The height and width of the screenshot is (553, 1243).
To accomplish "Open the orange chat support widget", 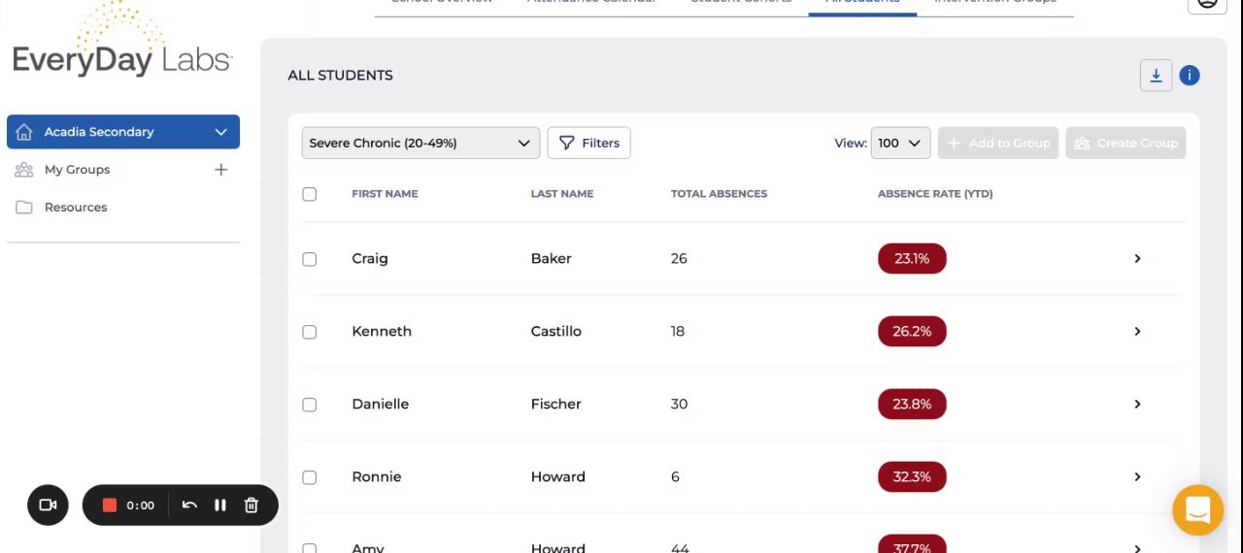I will (x=1197, y=509).
